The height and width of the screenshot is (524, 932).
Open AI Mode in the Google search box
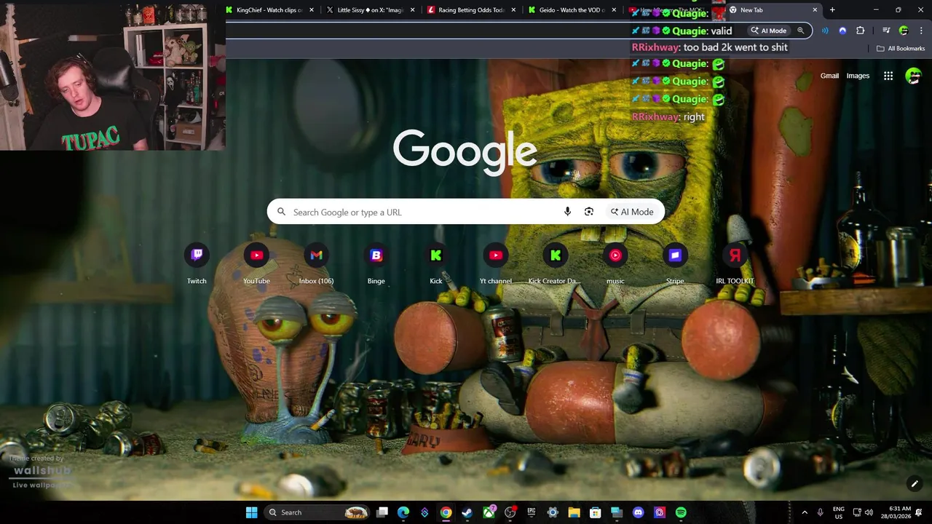(x=632, y=212)
